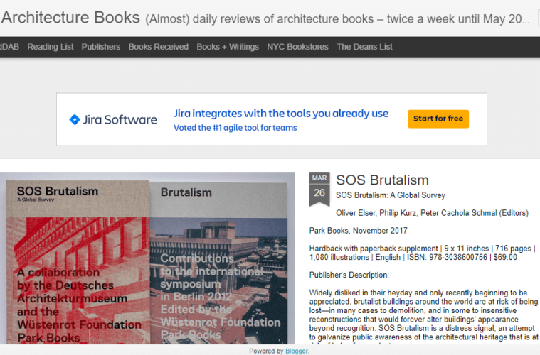This screenshot has width=540, height=355.
Task: Open the Publishers page
Action: click(101, 47)
